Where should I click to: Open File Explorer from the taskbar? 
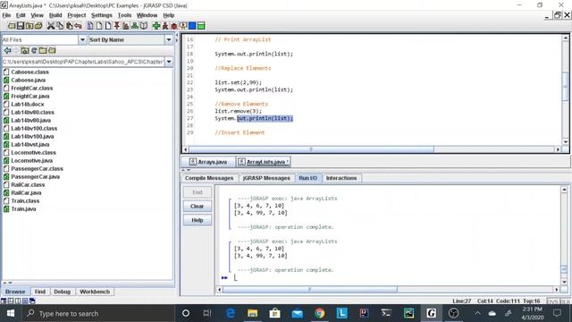point(252,313)
